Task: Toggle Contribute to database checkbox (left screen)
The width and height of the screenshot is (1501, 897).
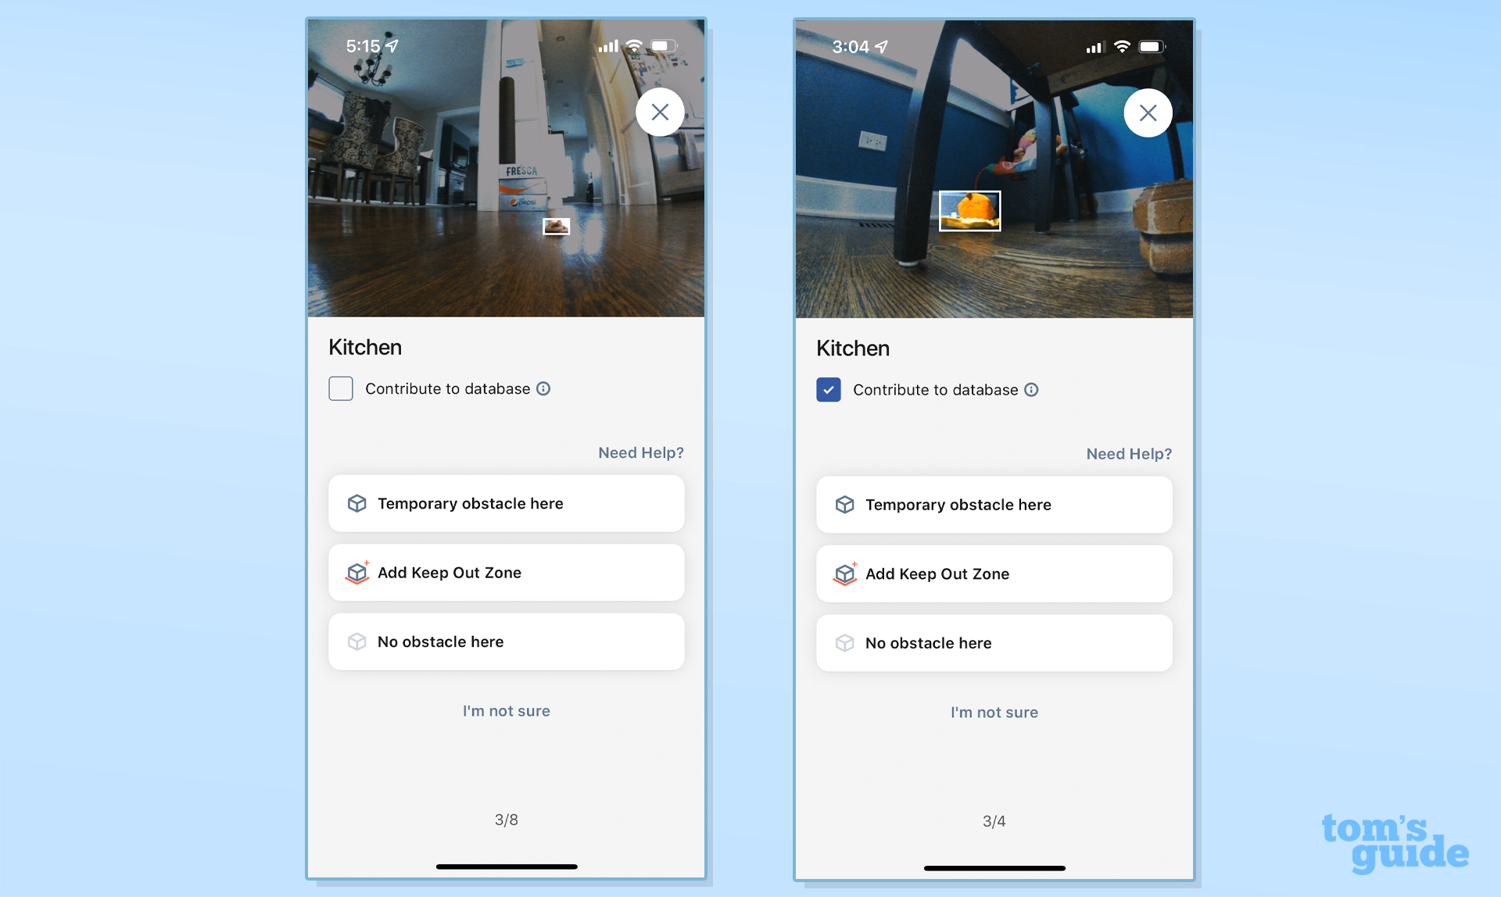Action: [x=342, y=388]
